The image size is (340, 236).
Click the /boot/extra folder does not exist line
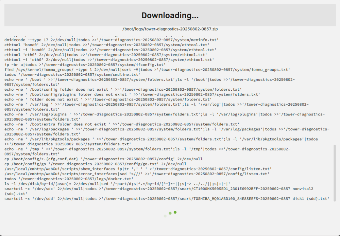(122, 124)
